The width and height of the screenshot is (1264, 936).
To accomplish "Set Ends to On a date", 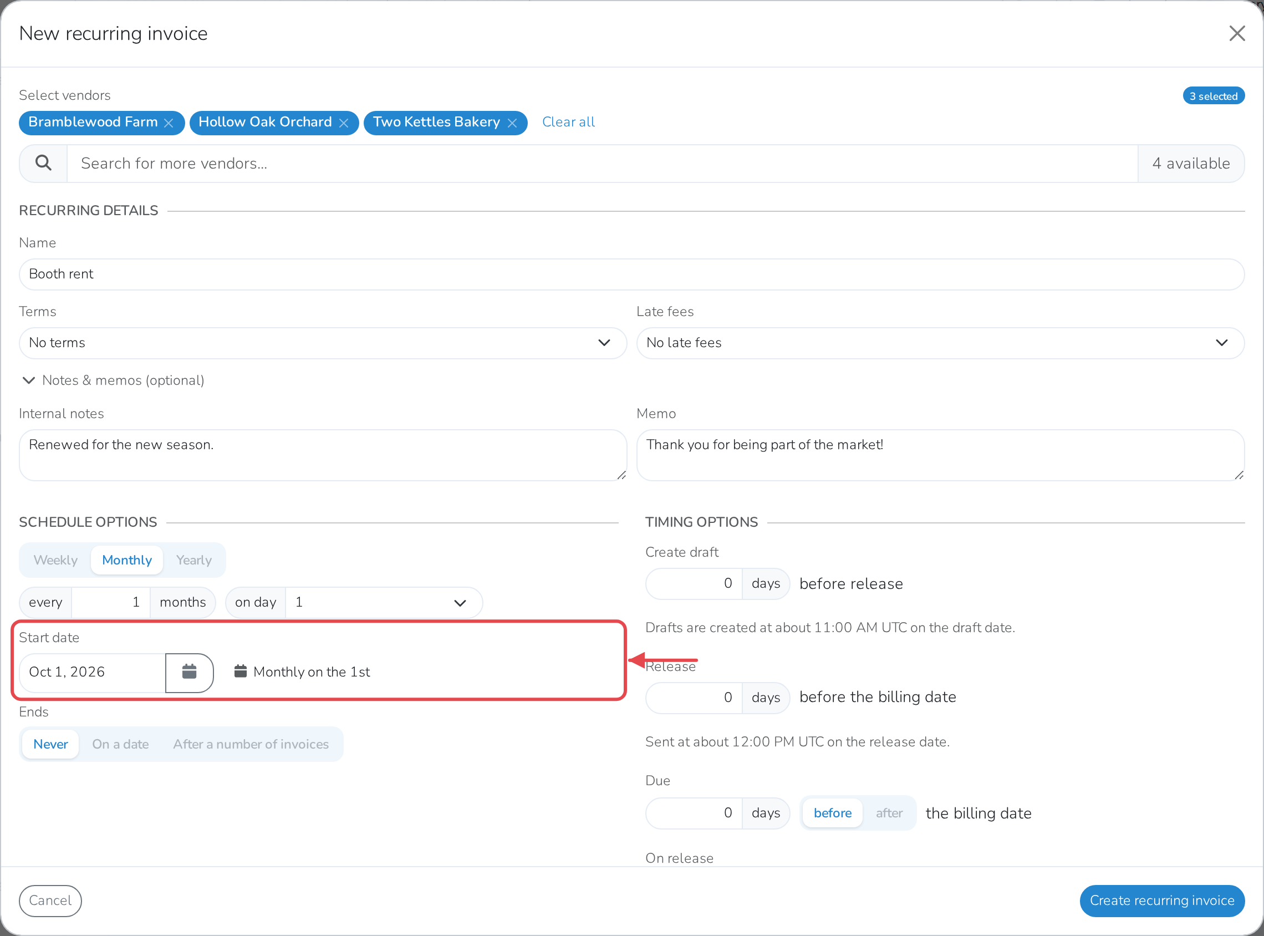I will tap(121, 744).
